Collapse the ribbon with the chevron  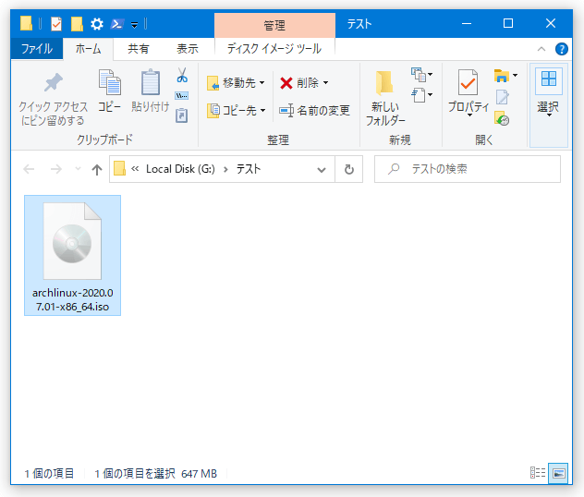(541, 49)
